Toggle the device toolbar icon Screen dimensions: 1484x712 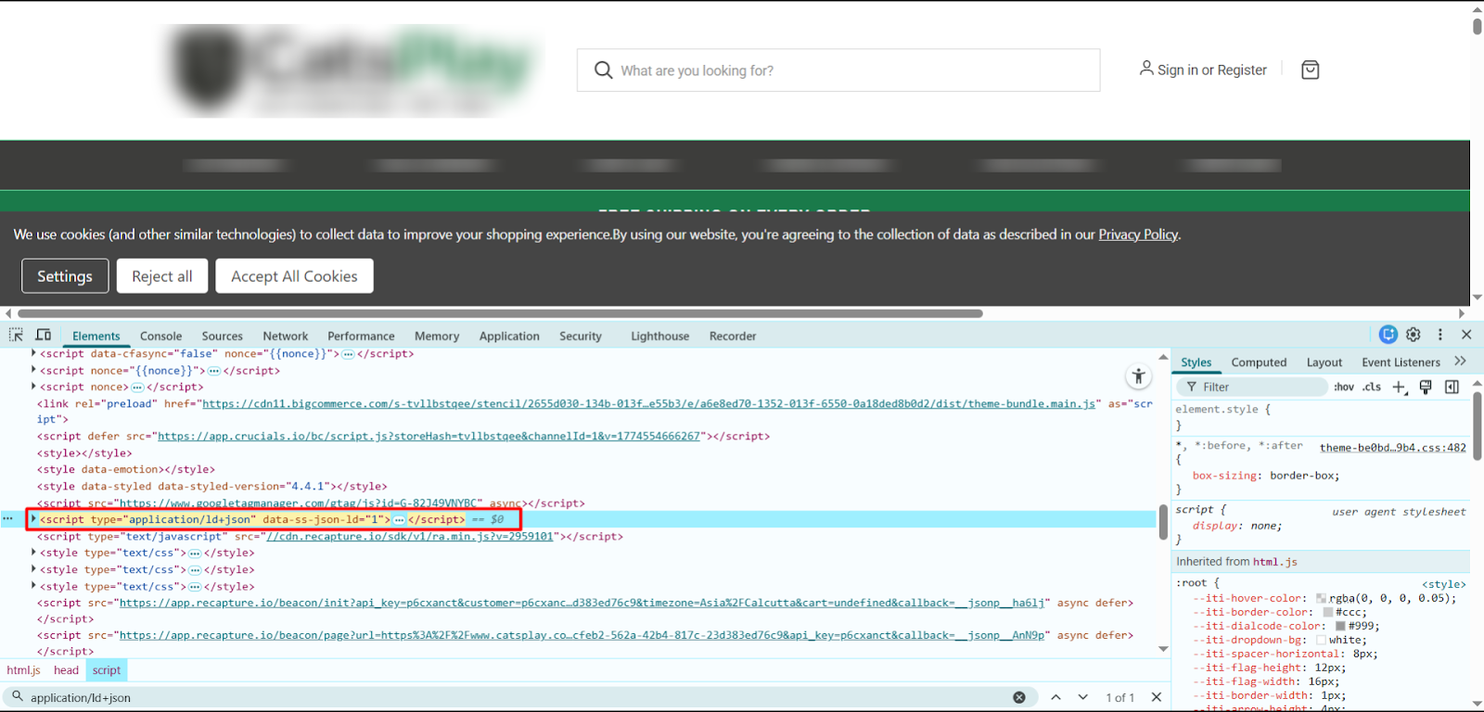(x=44, y=335)
